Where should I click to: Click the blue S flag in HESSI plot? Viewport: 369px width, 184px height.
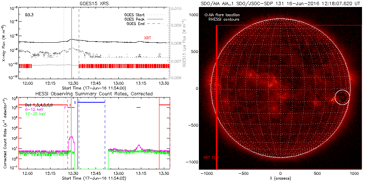coord(75,102)
